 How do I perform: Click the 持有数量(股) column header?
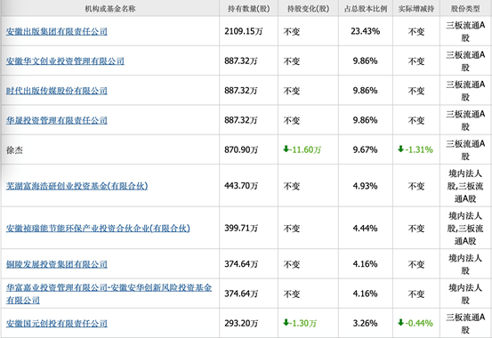pyautogui.click(x=249, y=9)
